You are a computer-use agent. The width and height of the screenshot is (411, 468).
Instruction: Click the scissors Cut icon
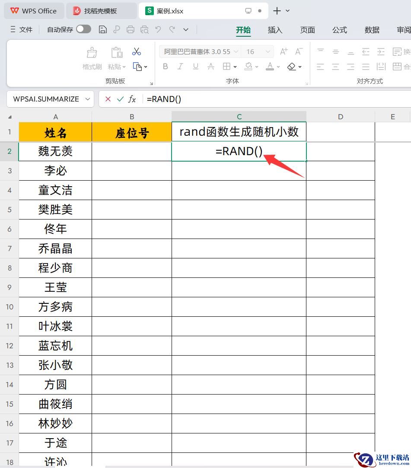pos(137,52)
